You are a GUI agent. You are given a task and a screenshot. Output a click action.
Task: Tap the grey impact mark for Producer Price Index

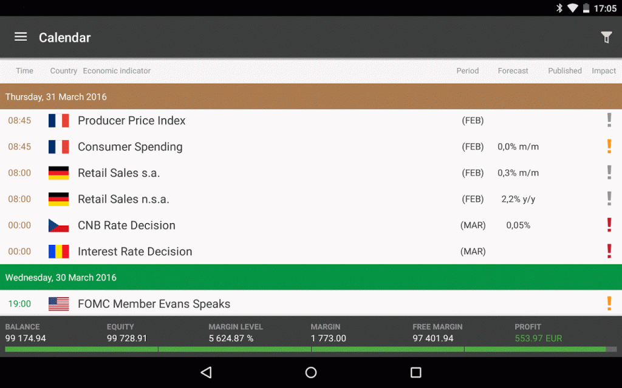[609, 120]
